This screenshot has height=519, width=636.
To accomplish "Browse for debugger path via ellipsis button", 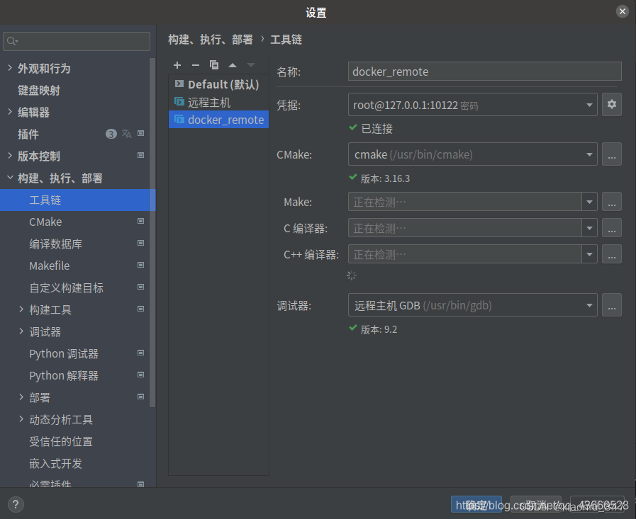I will [x=611, y=305].
